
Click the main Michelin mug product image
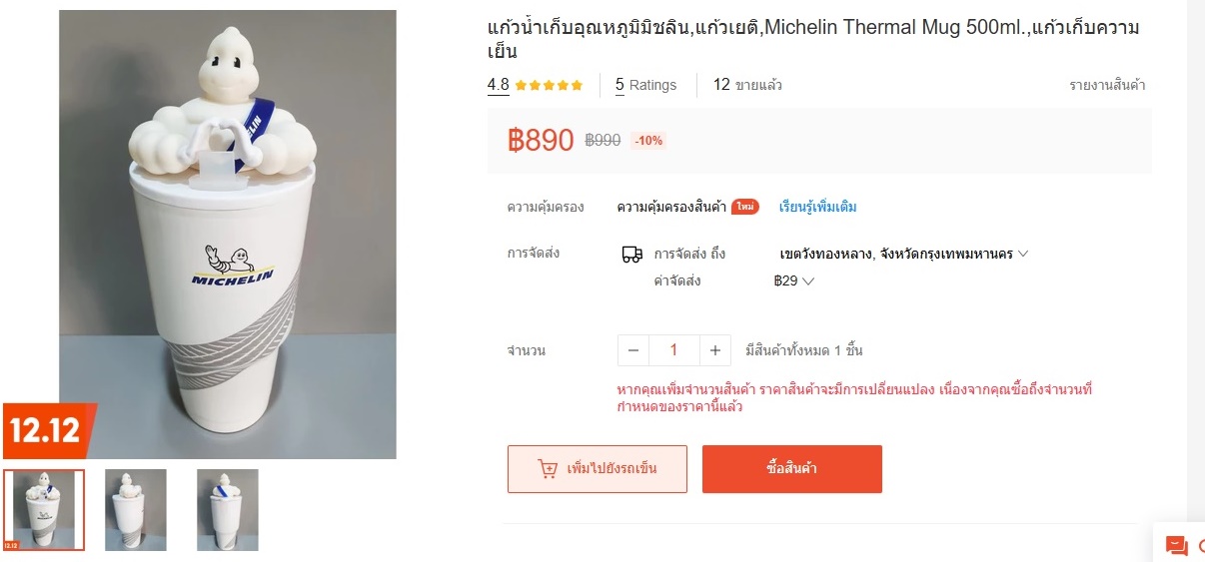(x=228, y=235)
